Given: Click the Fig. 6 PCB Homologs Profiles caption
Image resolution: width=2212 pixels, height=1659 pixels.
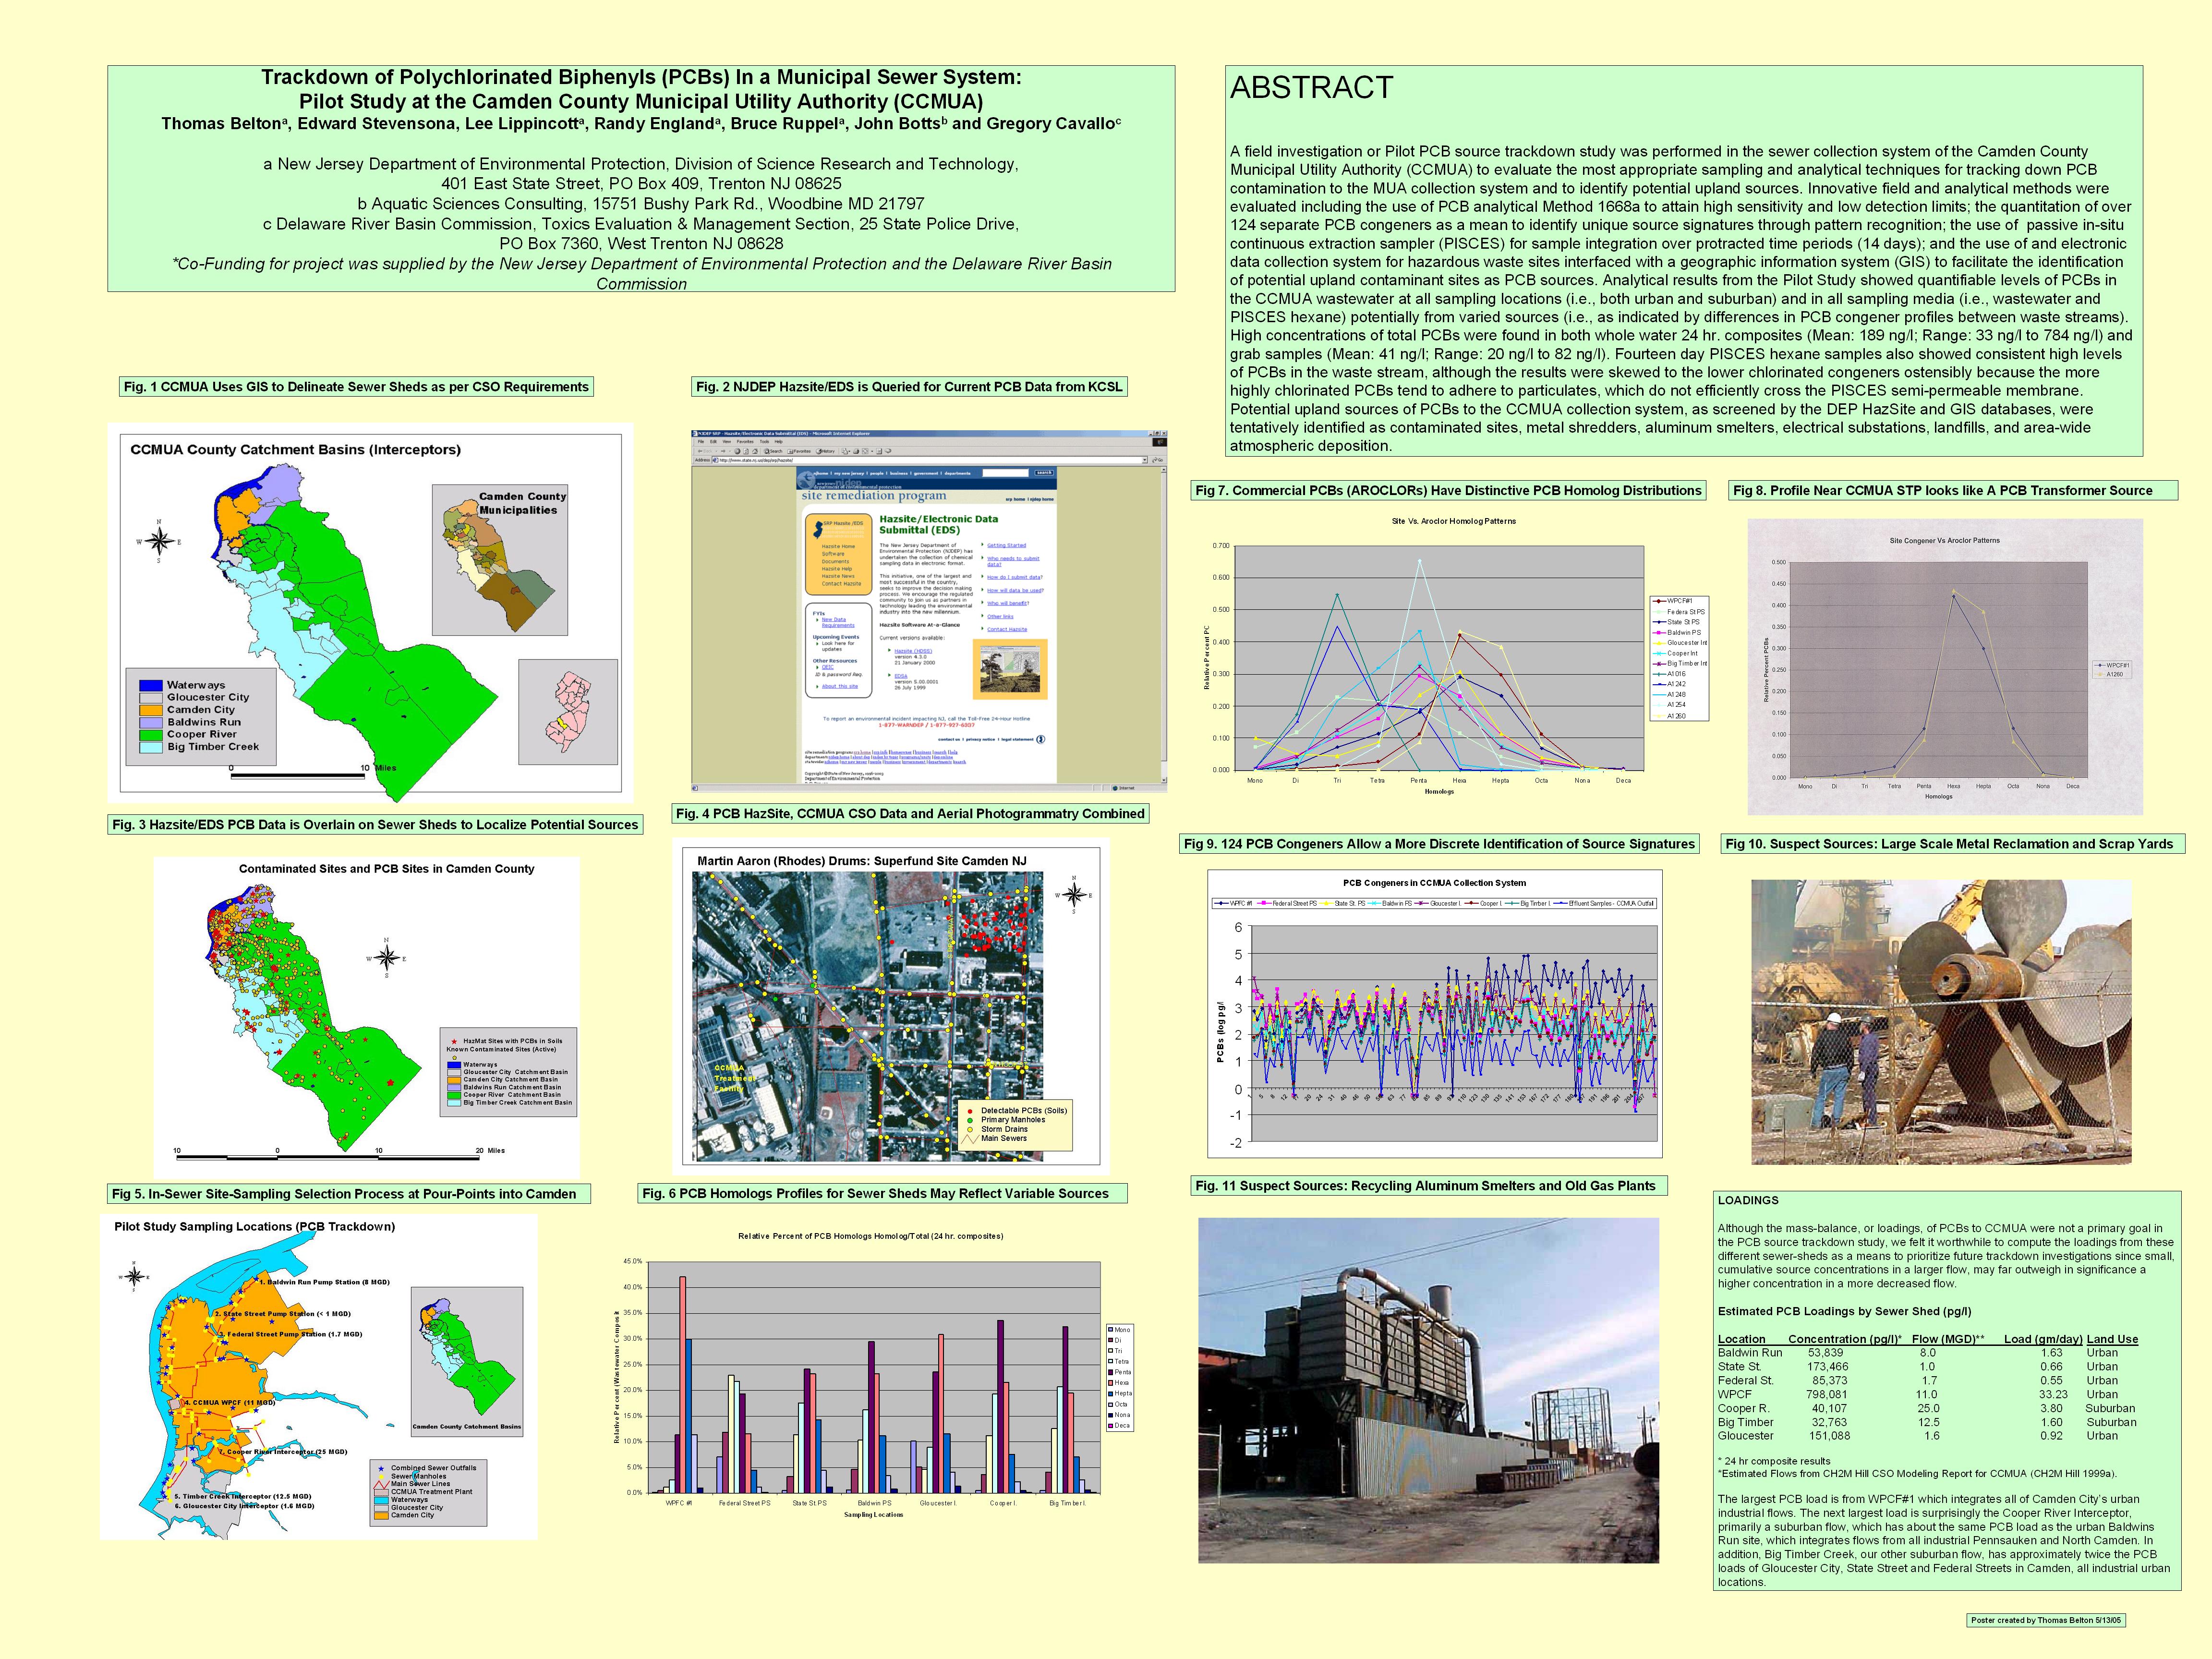Looking at the screenshot, I should coord(882,1194).
